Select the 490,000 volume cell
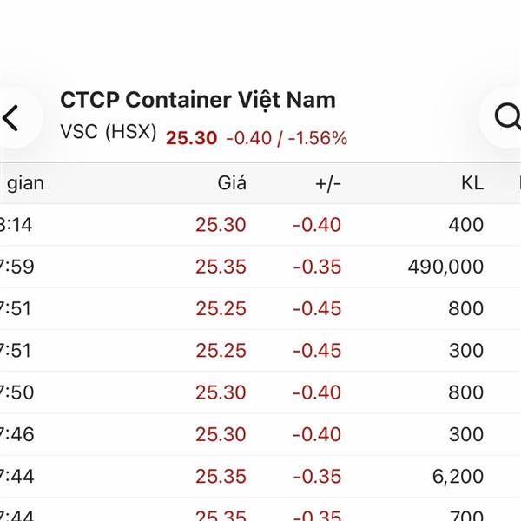Image resolution: width=521 pixels, height=521 pixels. coord(445,267)
